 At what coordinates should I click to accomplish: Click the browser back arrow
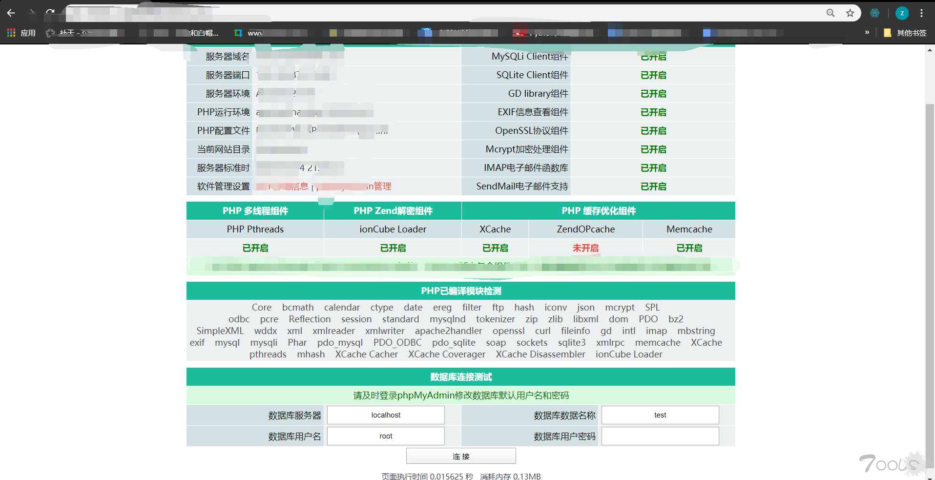(x=11, y=13)
